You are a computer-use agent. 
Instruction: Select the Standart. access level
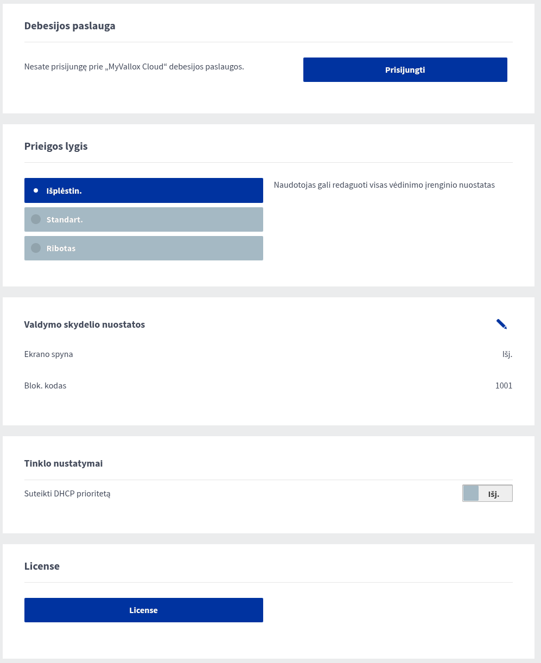[144, 219]
